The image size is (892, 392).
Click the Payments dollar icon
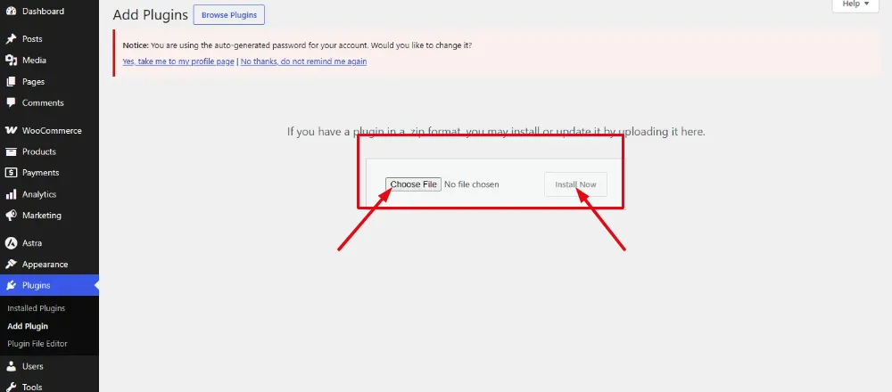tap(11, 173)
